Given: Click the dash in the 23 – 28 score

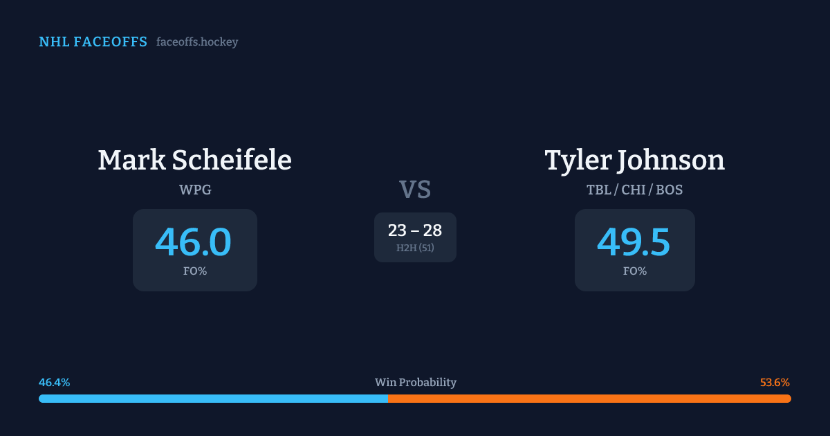Looking at the screenshot, I should coord(415,231).
